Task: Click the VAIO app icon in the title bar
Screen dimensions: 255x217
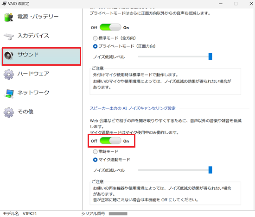Action: coord(4,3)
